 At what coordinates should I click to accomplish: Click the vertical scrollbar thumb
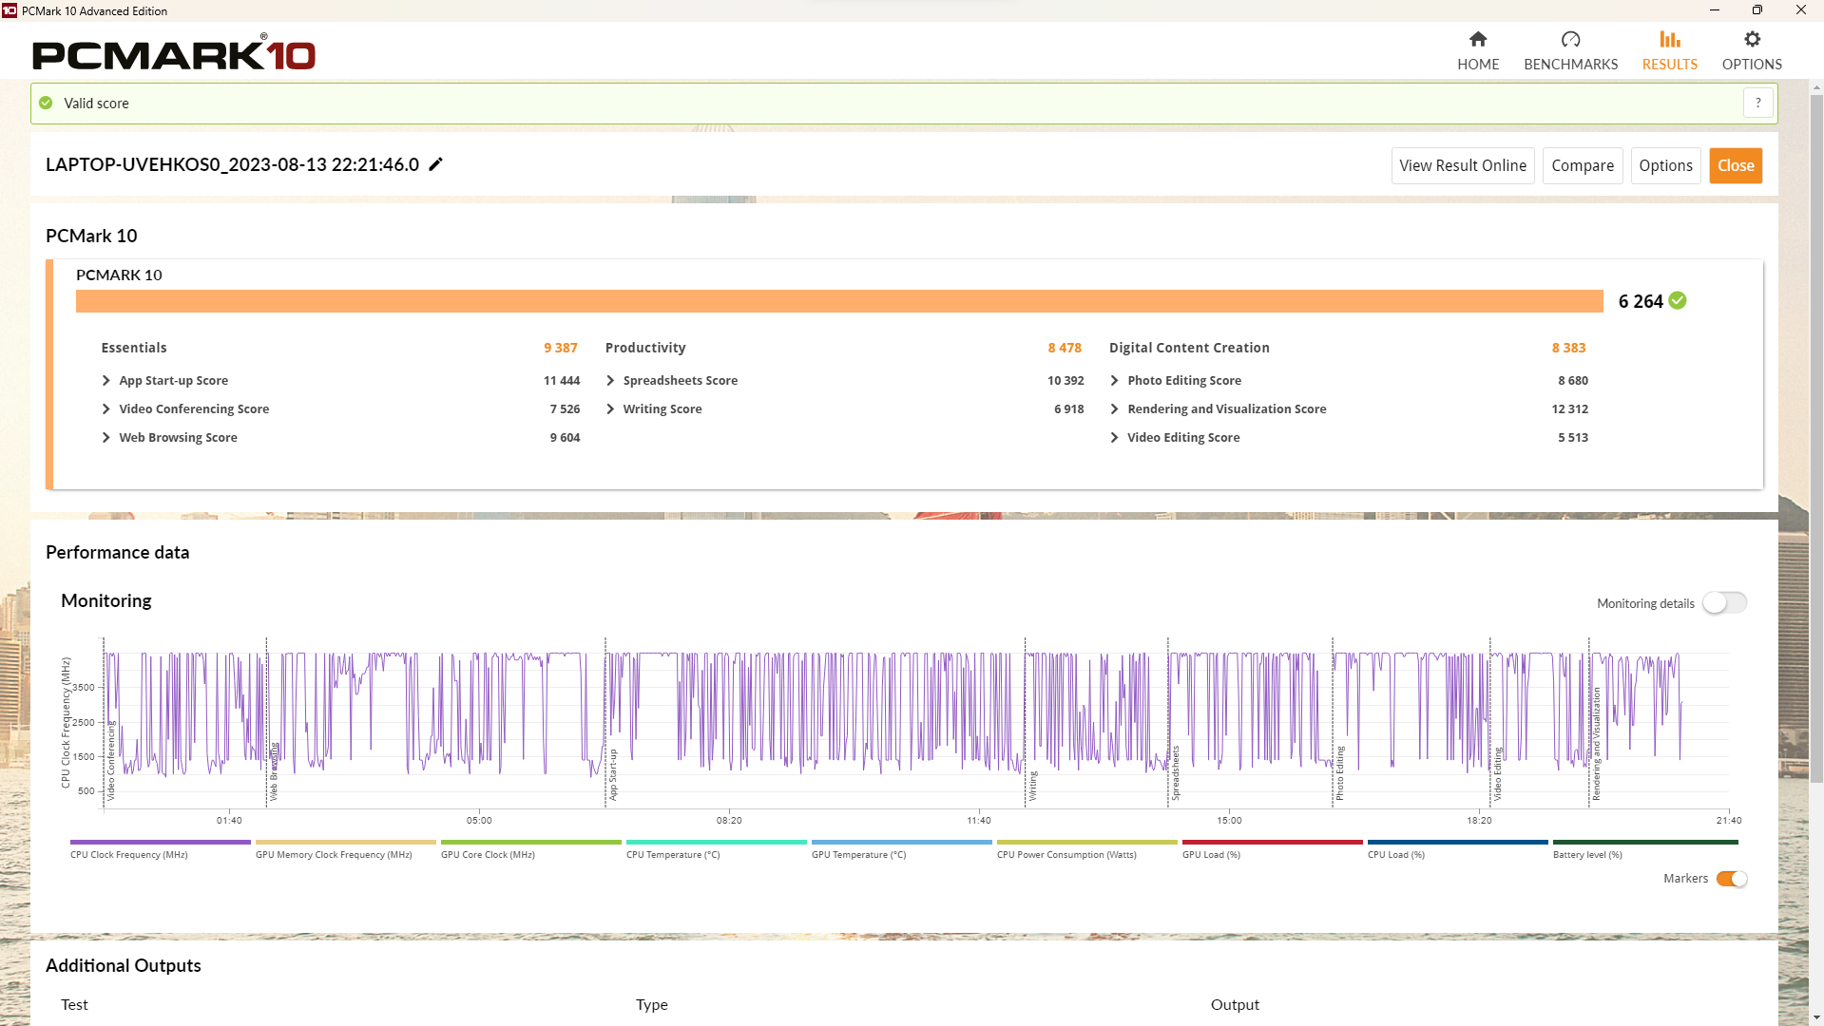pos(1816,437)
